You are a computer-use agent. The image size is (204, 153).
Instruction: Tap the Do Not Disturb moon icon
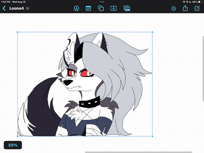click(190, 2)
